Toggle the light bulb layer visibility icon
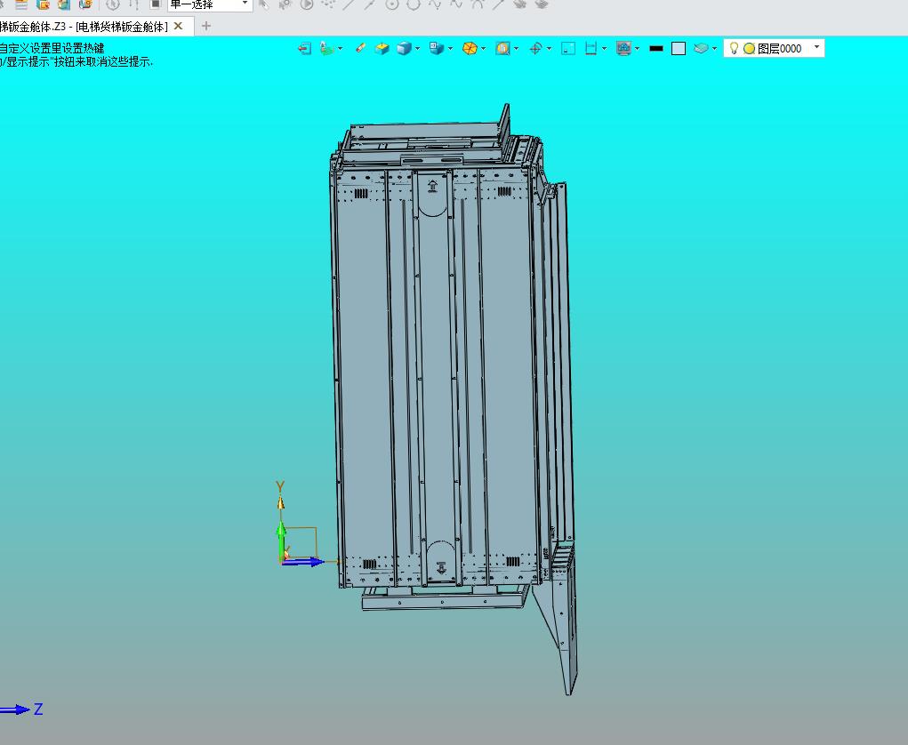Image resolution: width=908 pixels, height=745 pixels. (x=734, y=48)
